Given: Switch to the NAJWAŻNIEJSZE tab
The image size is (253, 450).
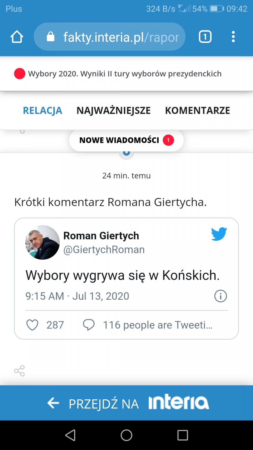Looking at the screenshot, I should point(114,110).
